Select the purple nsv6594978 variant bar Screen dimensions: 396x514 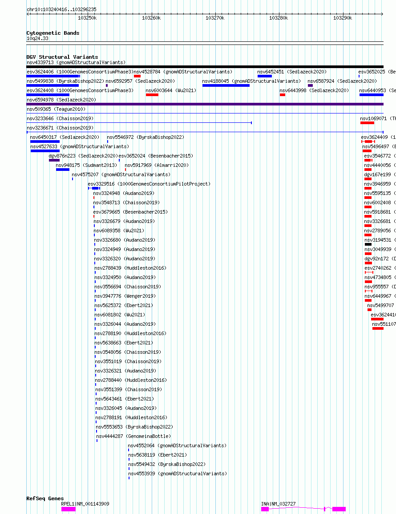pyautogui.click(x=205, y=104)
